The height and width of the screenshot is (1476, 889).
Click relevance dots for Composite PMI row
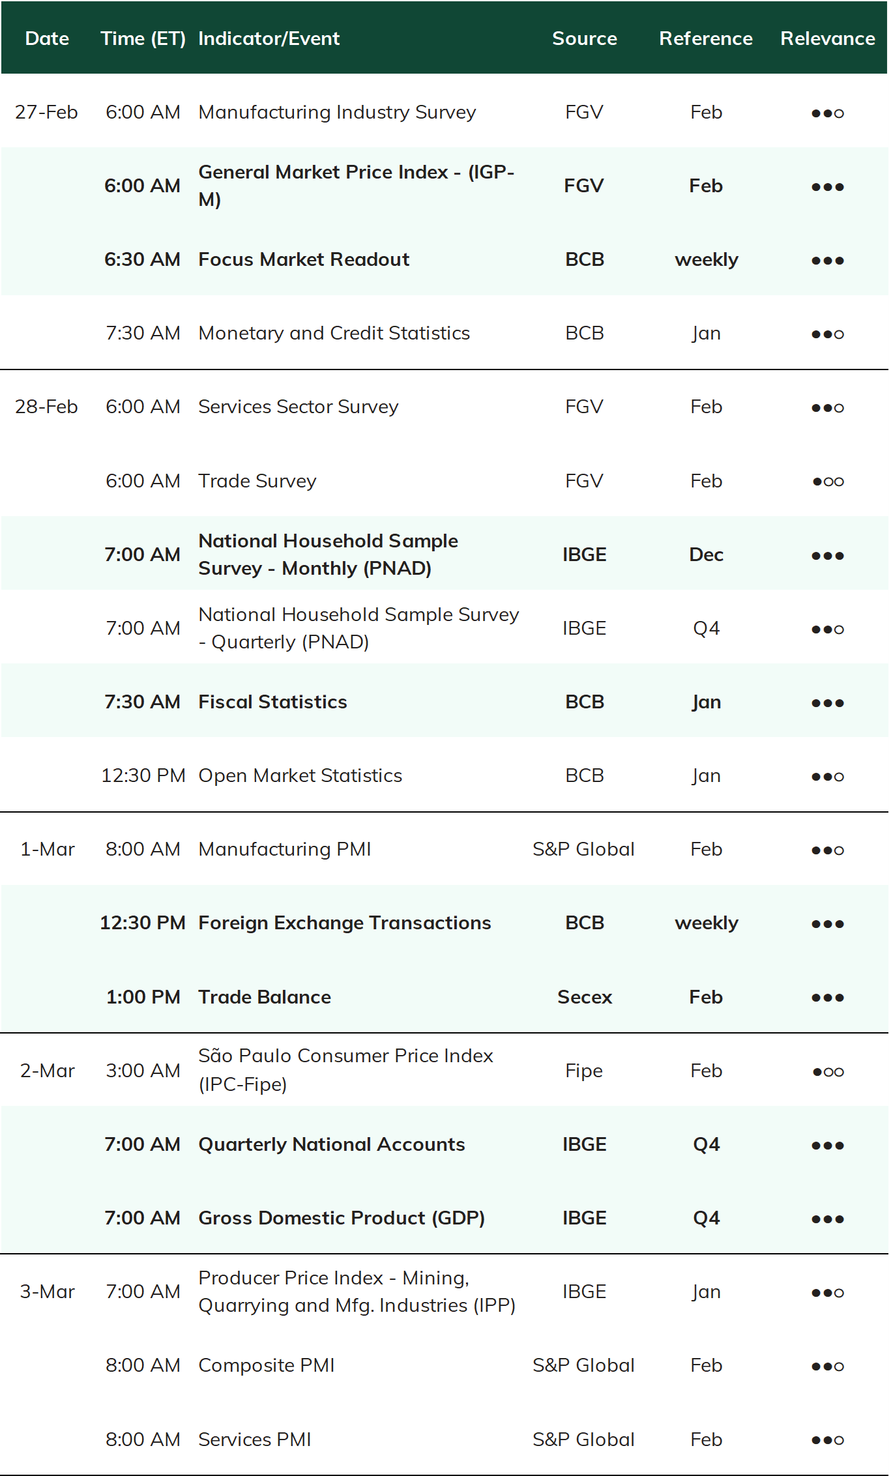(x=827, y=1366)
